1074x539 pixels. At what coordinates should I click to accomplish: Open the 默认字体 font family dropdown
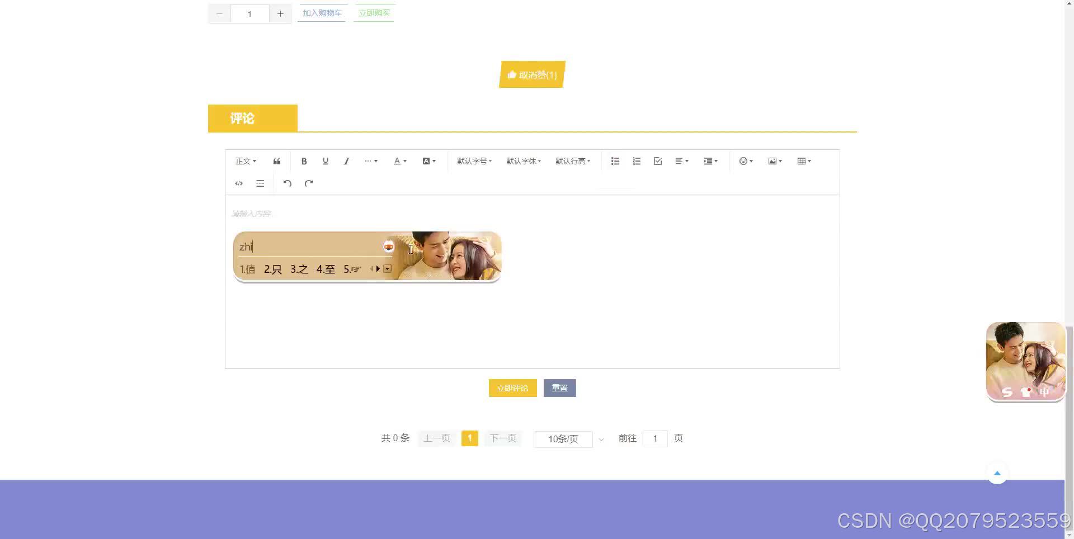point(523,161)
